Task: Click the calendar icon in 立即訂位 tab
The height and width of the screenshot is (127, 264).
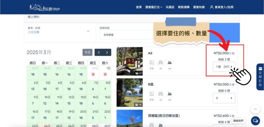Action: 260,68
